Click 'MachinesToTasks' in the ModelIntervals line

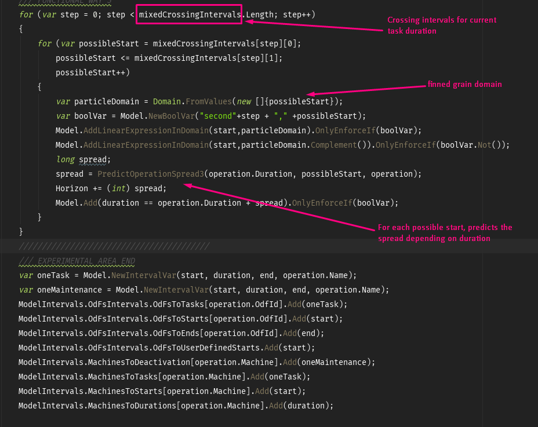tap(123, 377)
